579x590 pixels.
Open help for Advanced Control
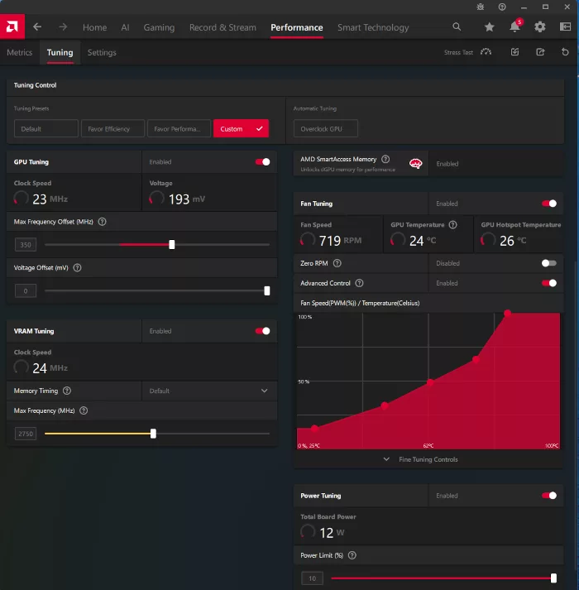[359, 283]
